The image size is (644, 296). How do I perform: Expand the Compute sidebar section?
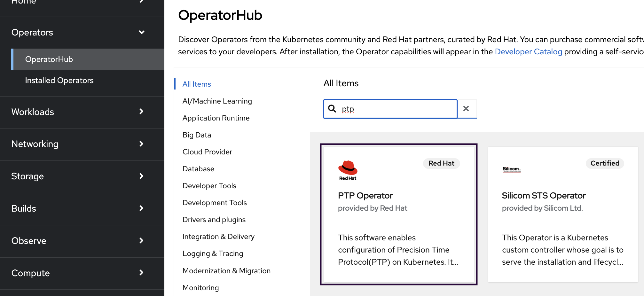pos(141,273)
